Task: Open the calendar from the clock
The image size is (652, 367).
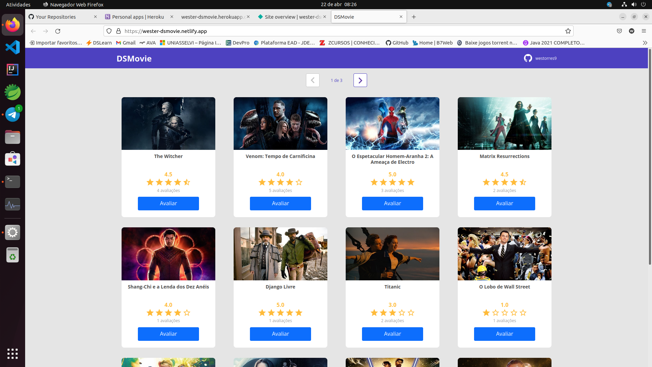Action: pyautogui.click(x=339, y=4)
